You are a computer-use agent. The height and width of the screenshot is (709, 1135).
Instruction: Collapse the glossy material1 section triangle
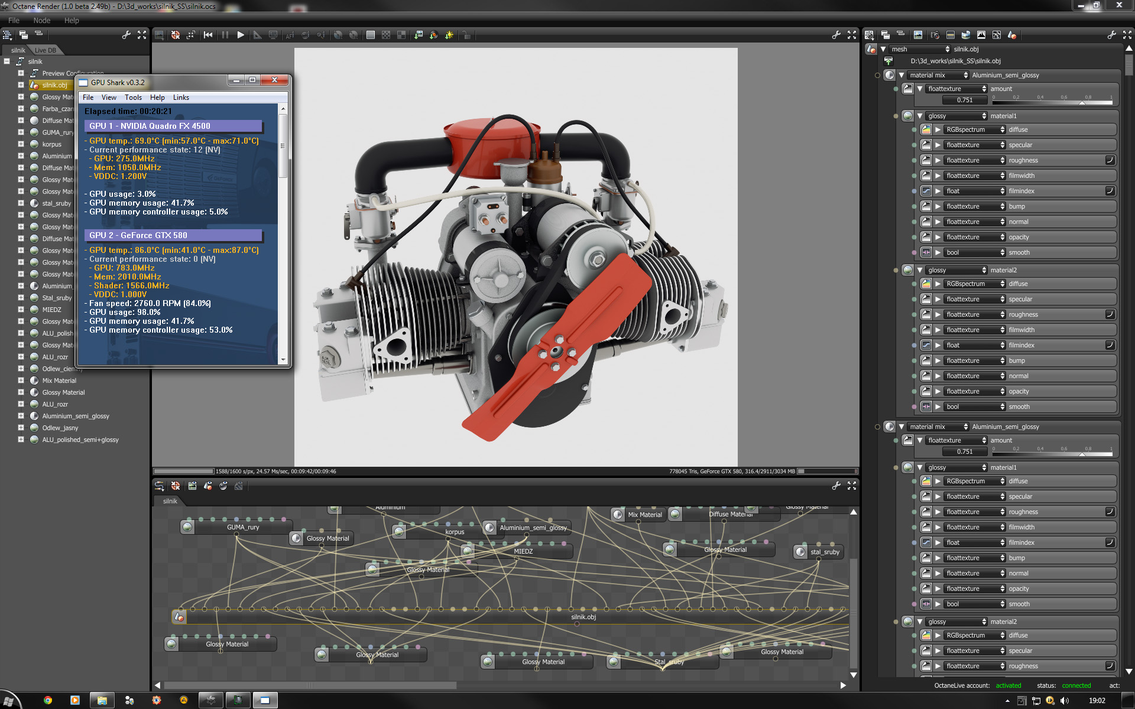tap(920, 116)
